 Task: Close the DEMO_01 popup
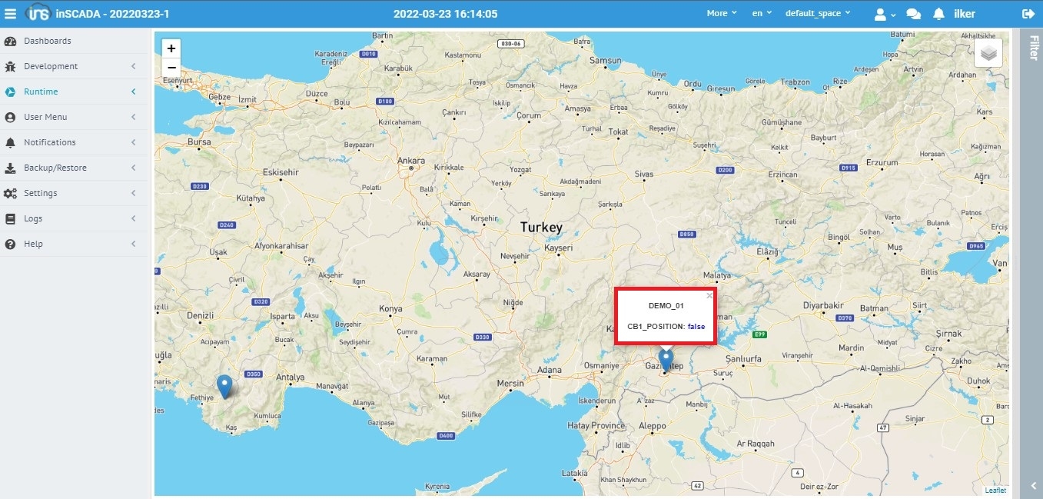(x=709, y=295)
